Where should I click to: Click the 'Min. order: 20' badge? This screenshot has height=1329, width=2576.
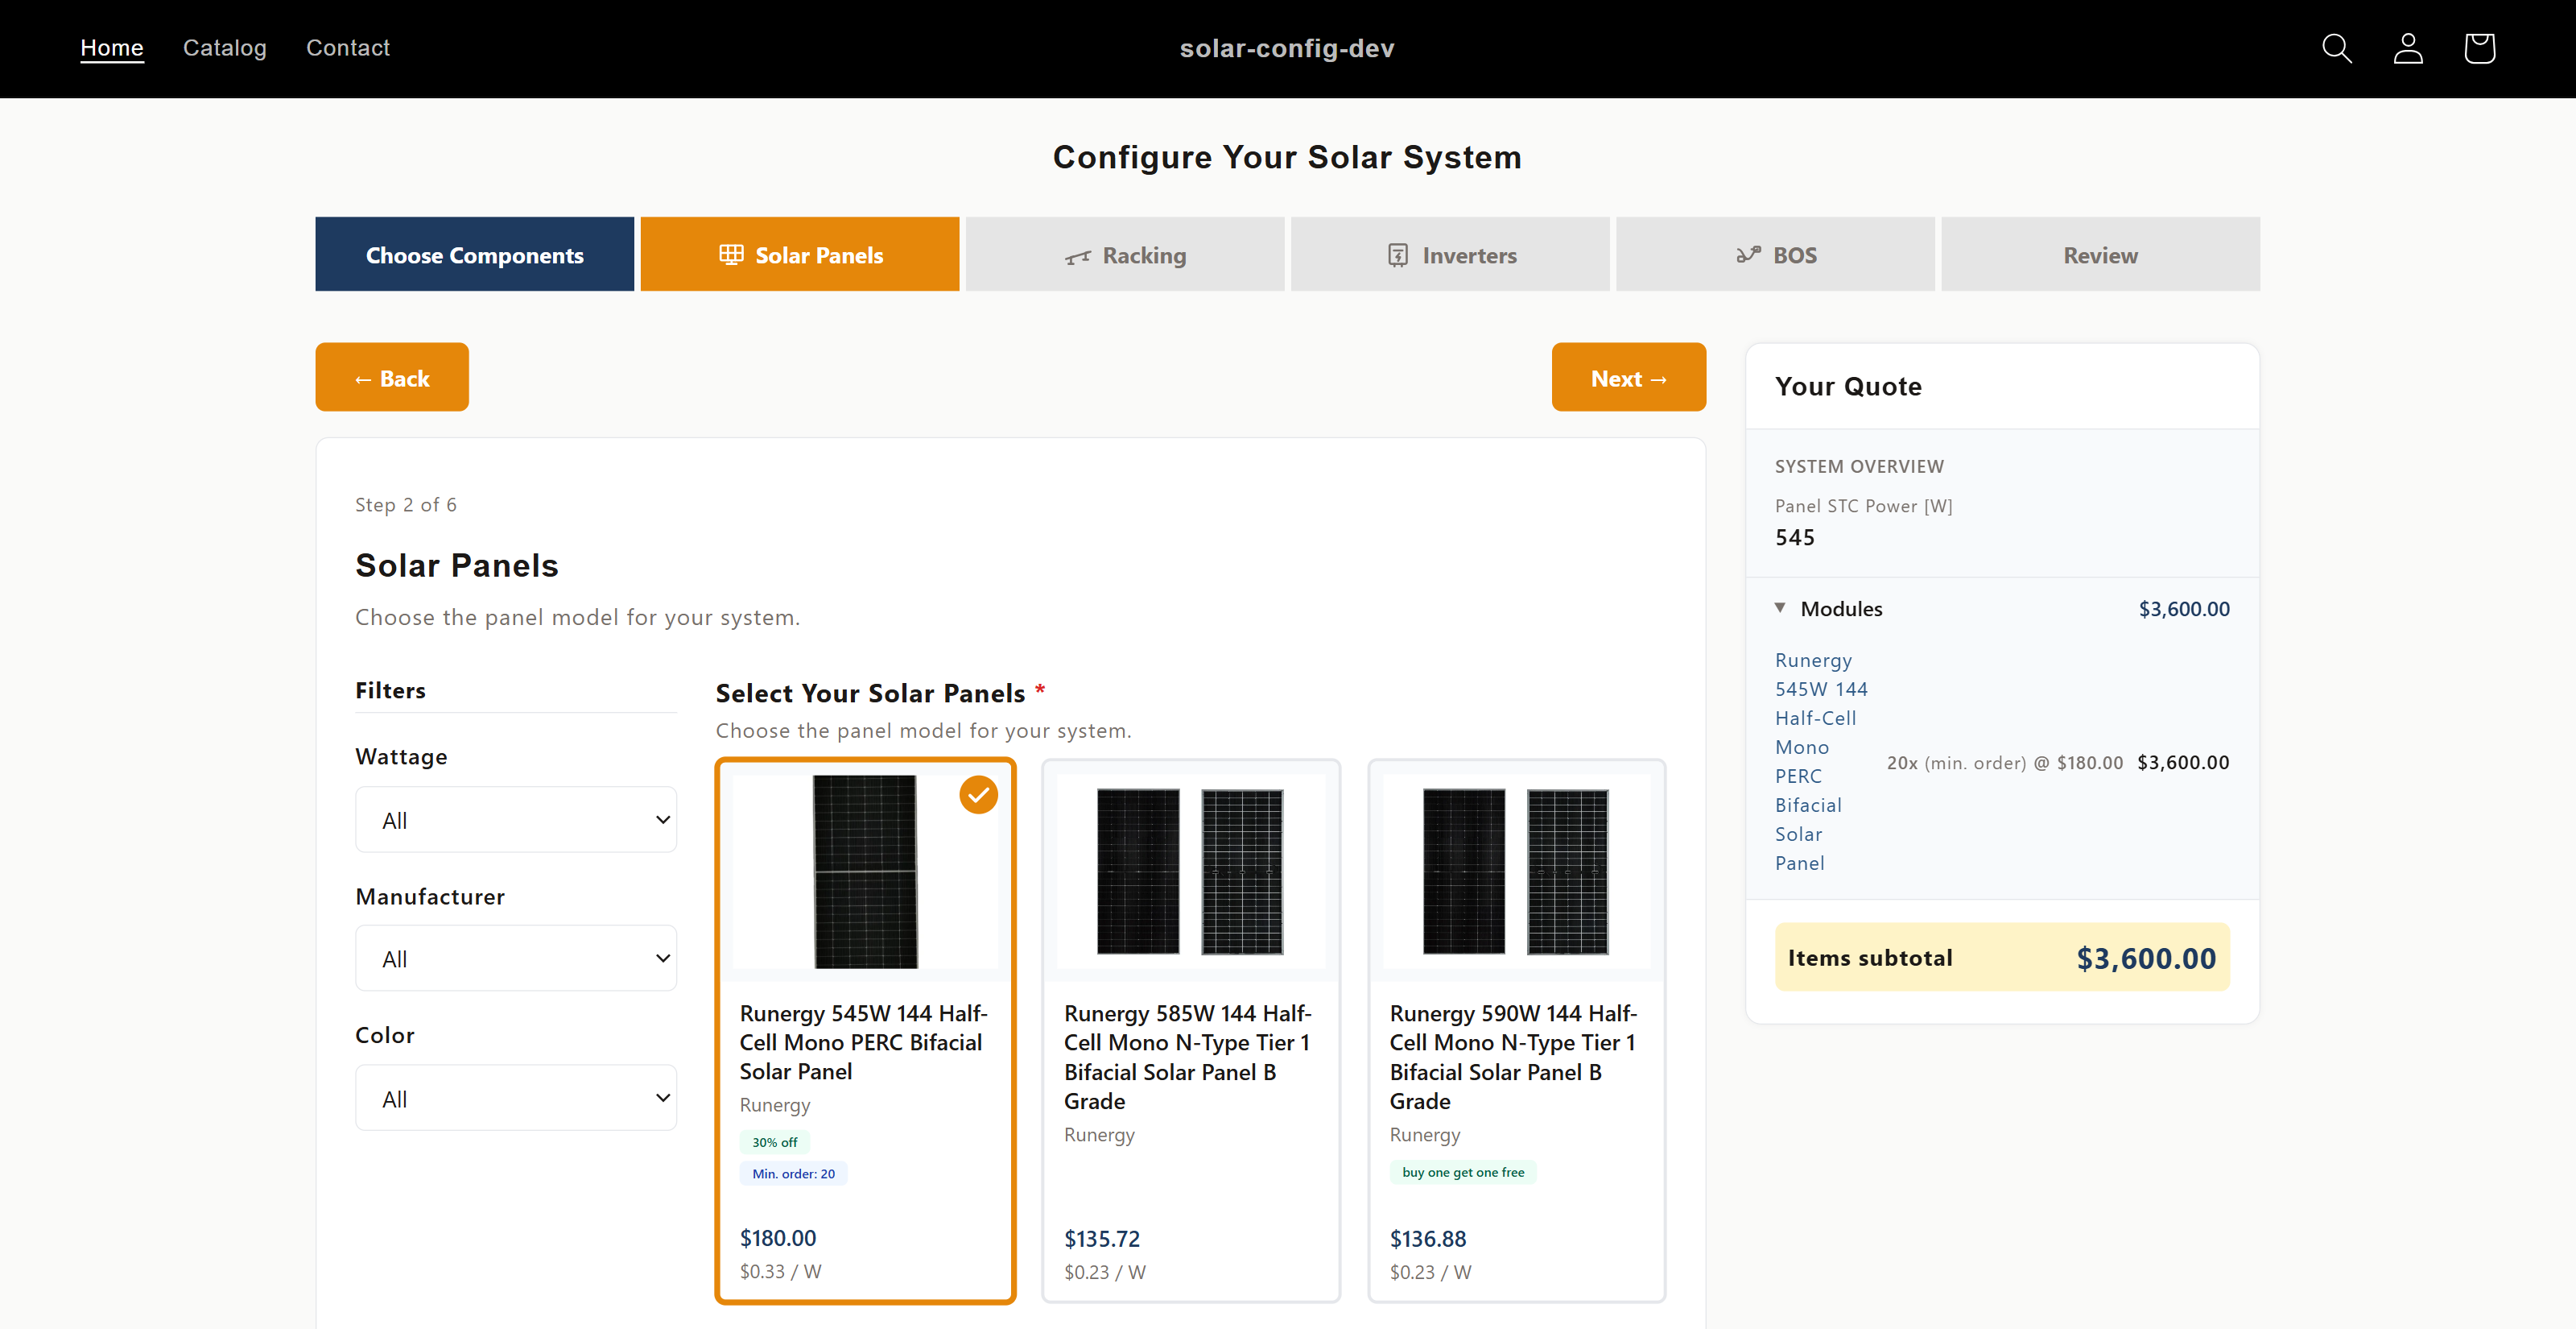[794, 1174]
